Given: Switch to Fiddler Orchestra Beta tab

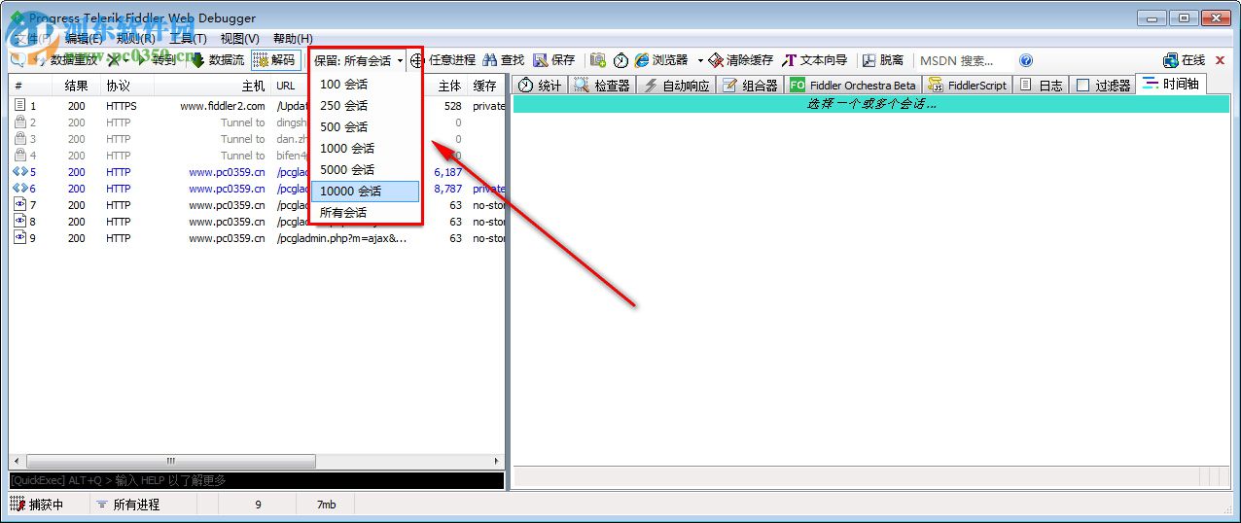Looking at the screenshot, I should pos(853,86).
